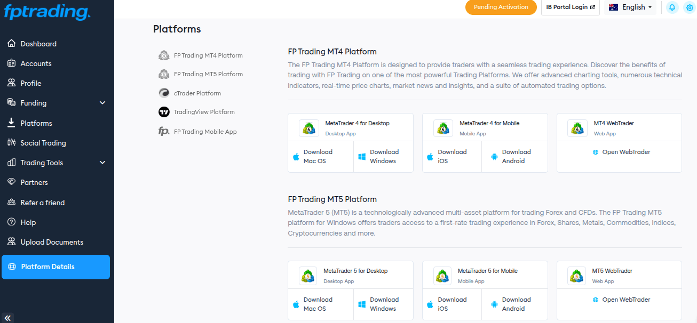The image size is (697, 323).
Task: Click the fptrading logo
Action: point(47,12)
